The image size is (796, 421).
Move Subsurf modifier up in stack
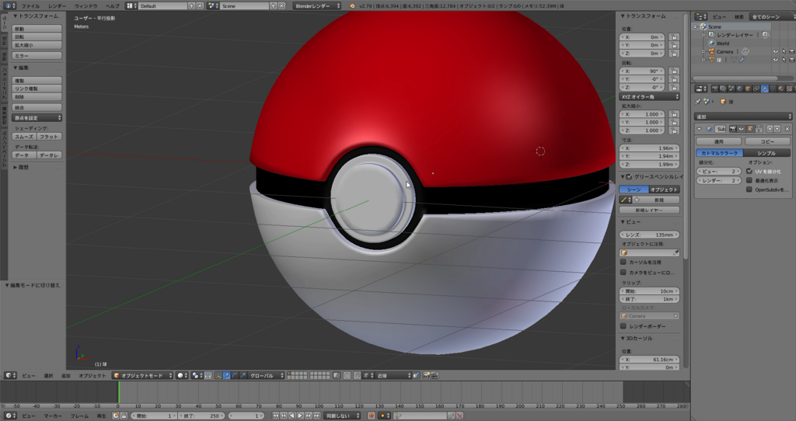(770, 129)
